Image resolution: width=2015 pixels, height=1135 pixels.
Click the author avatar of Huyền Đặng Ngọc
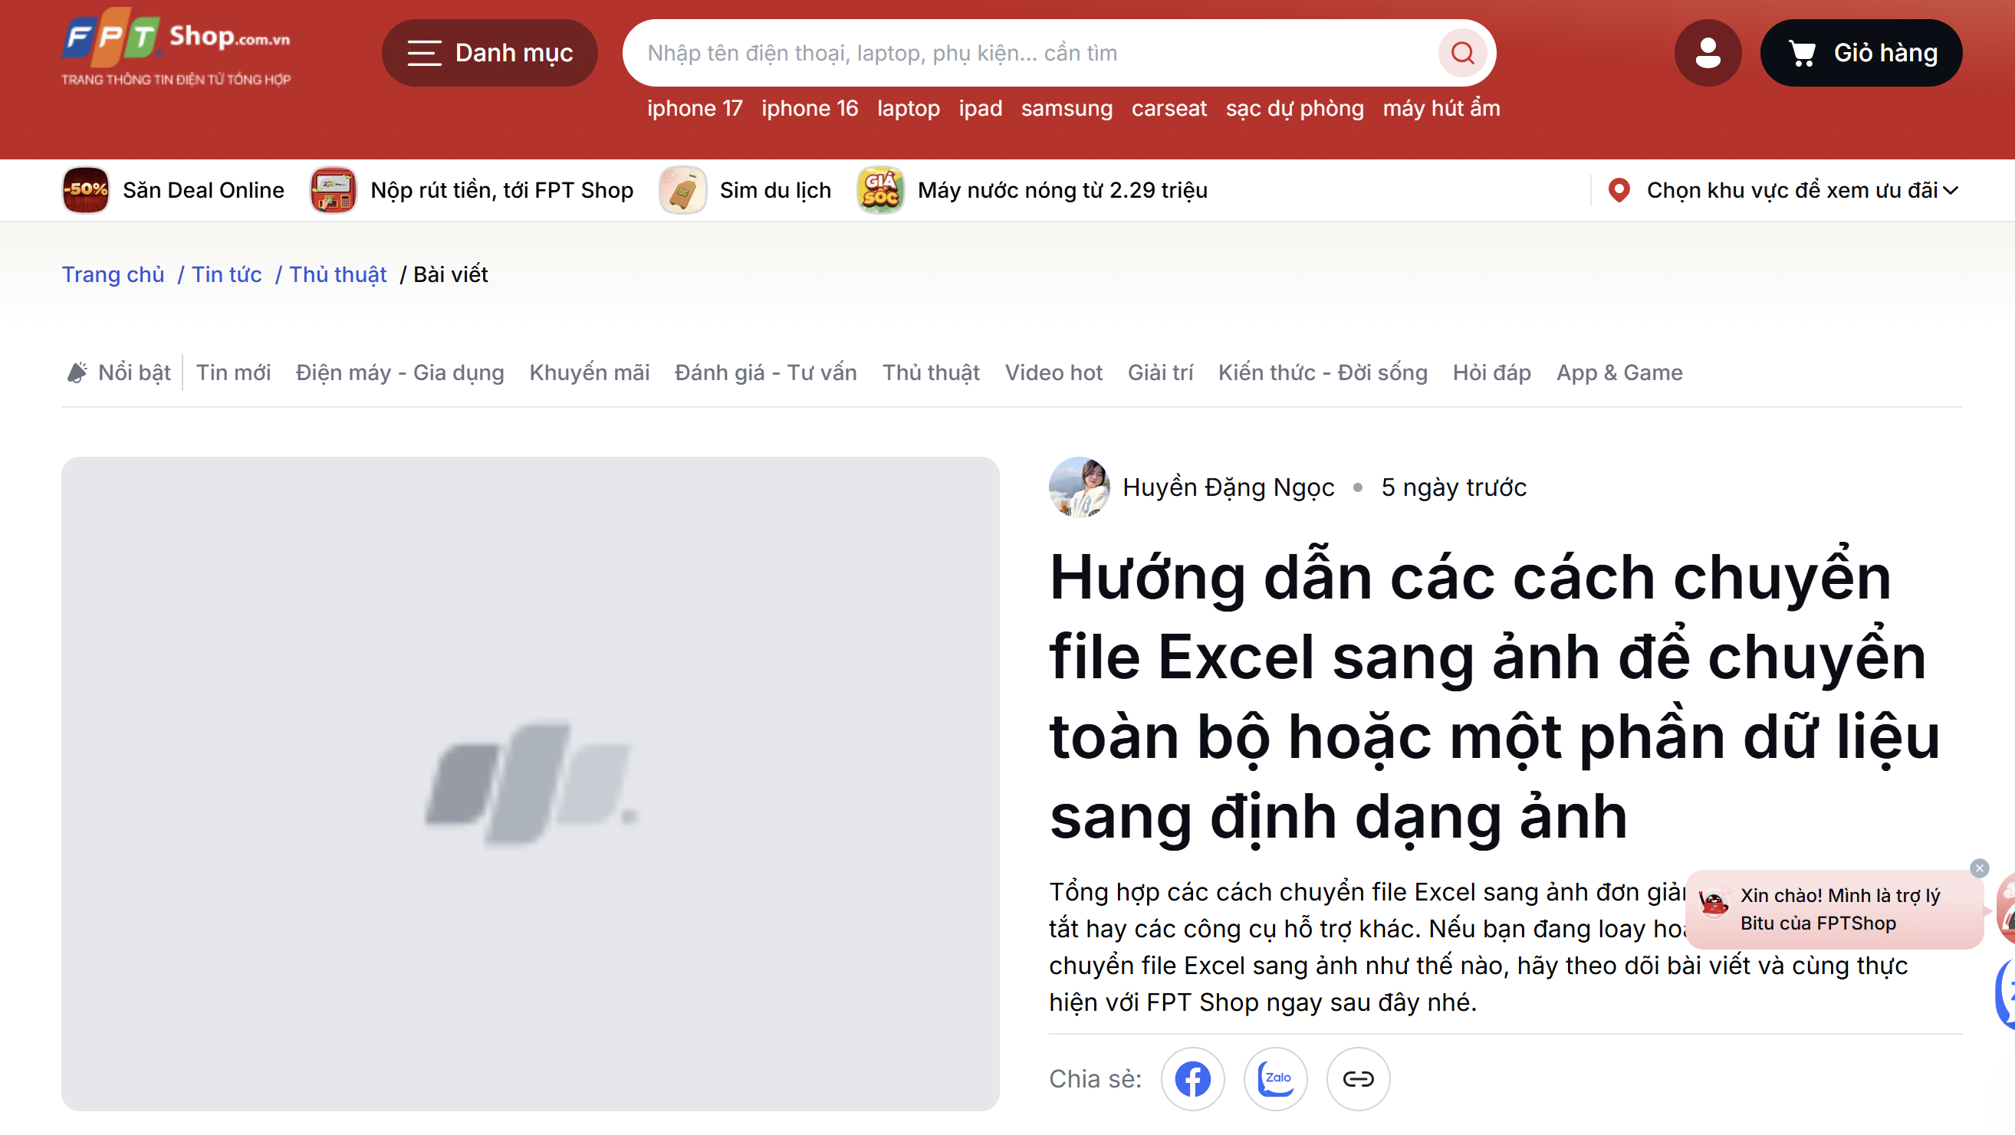pyautogui.click(x=1079, y=487)
